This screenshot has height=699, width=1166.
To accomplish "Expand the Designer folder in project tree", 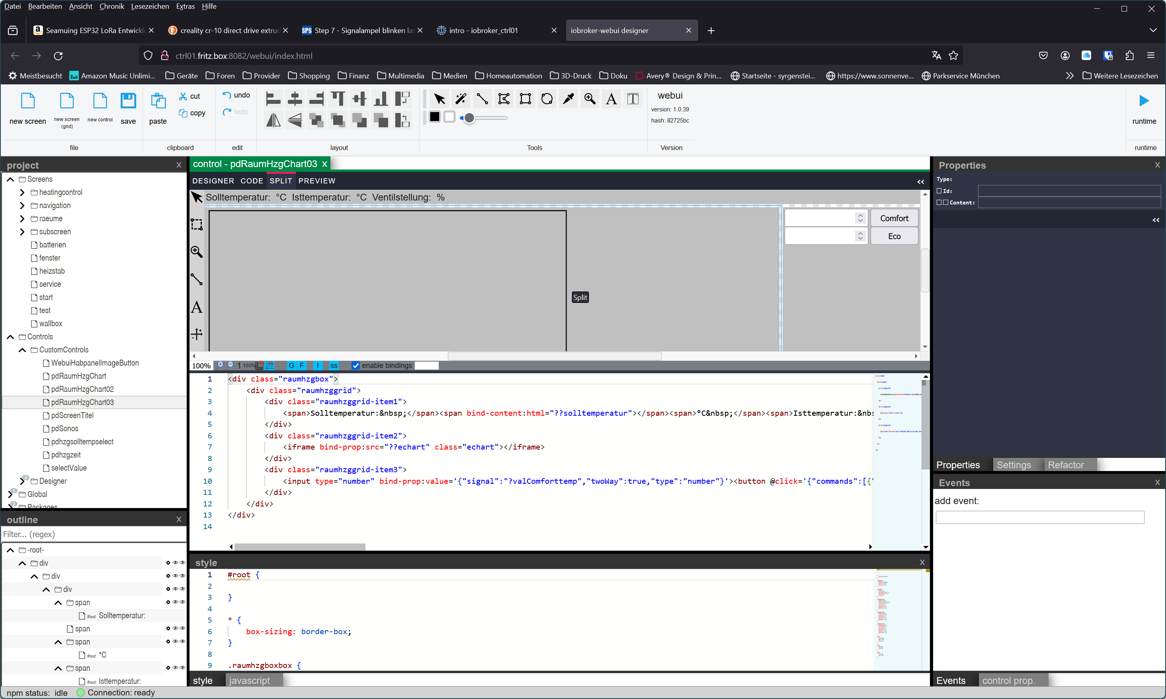I will coord(22,481).
